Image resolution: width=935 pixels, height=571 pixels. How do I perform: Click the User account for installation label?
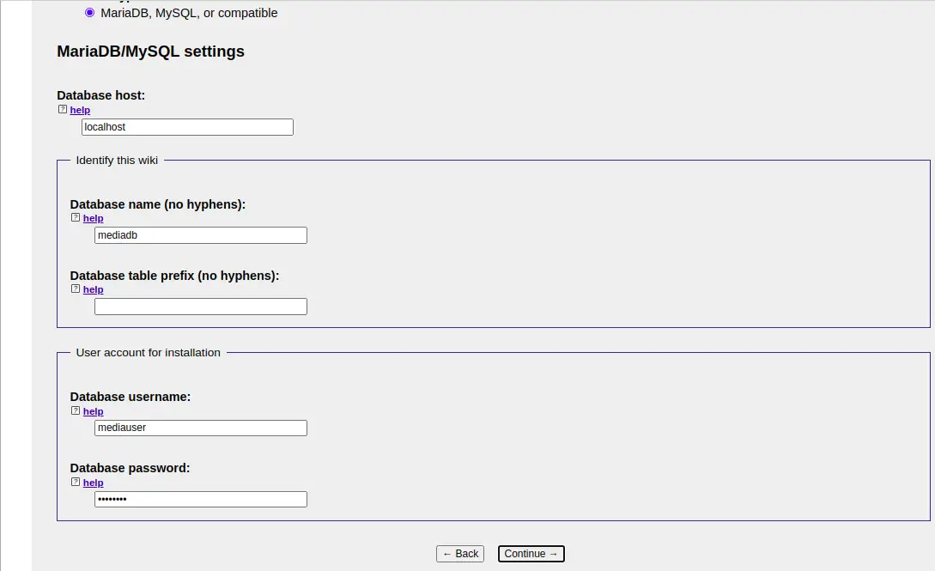148,352
